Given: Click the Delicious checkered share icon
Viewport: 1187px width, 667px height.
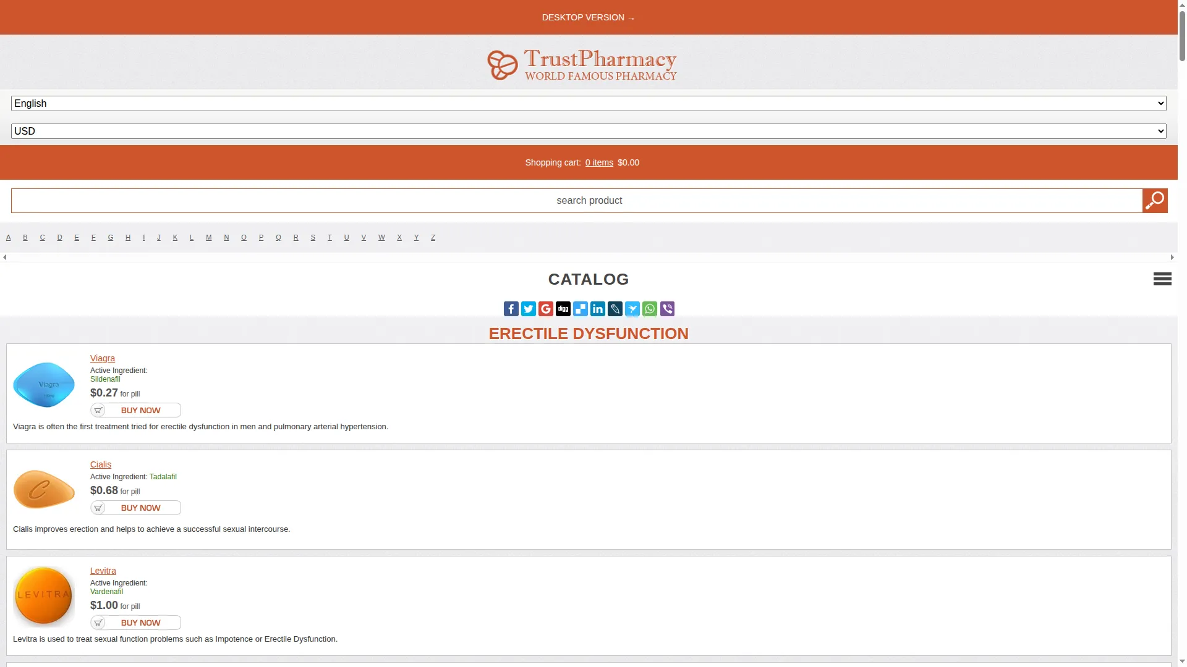Looking at the screenshot, I should [x=581, y=309].
